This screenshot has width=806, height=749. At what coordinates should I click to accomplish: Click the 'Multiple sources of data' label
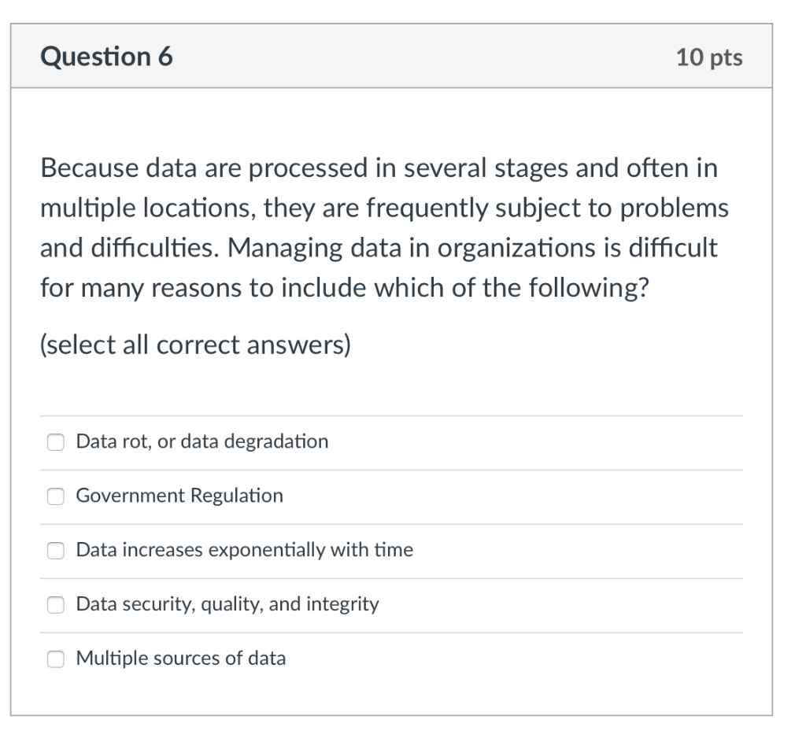pyautogui.click(x=180, y=659)
